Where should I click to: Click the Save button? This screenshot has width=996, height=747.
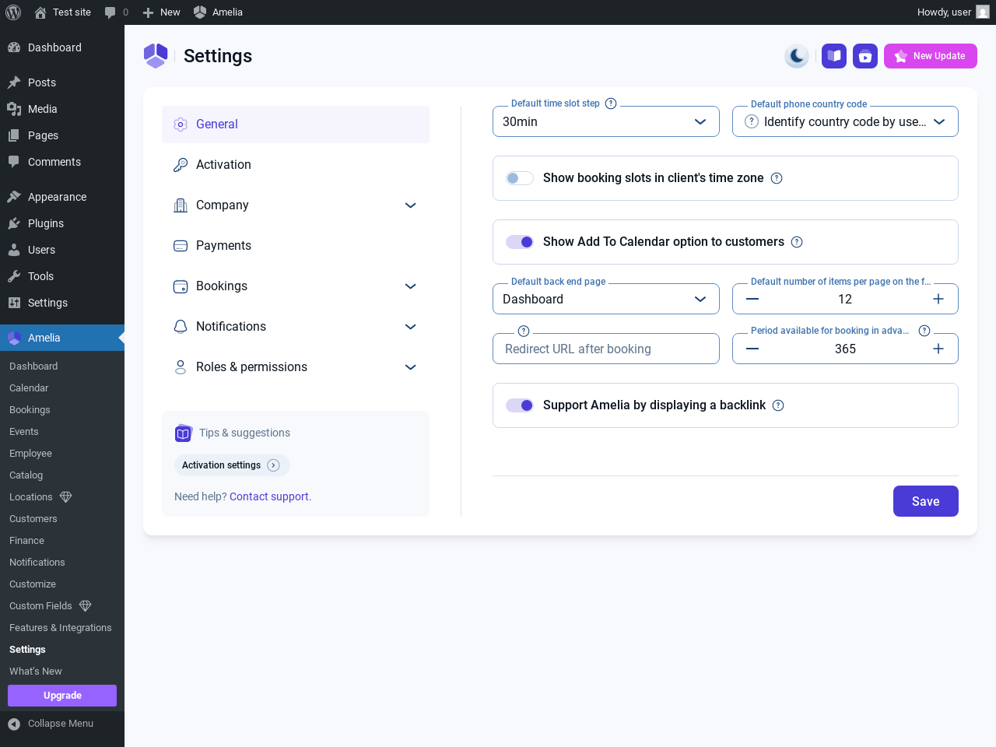click(925, 501)
